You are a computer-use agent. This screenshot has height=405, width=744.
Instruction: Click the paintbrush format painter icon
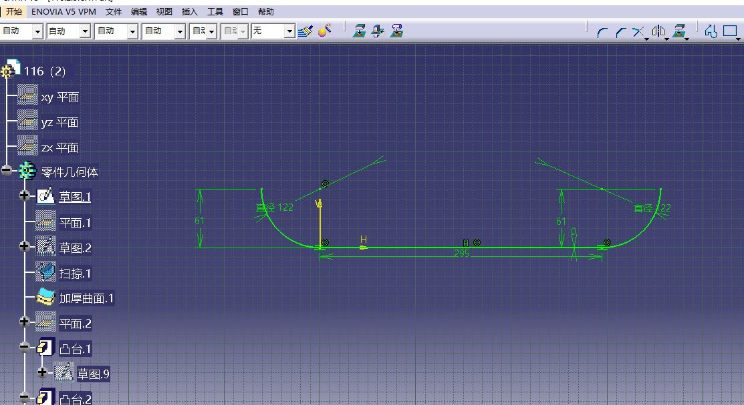[x=305, y=31]
